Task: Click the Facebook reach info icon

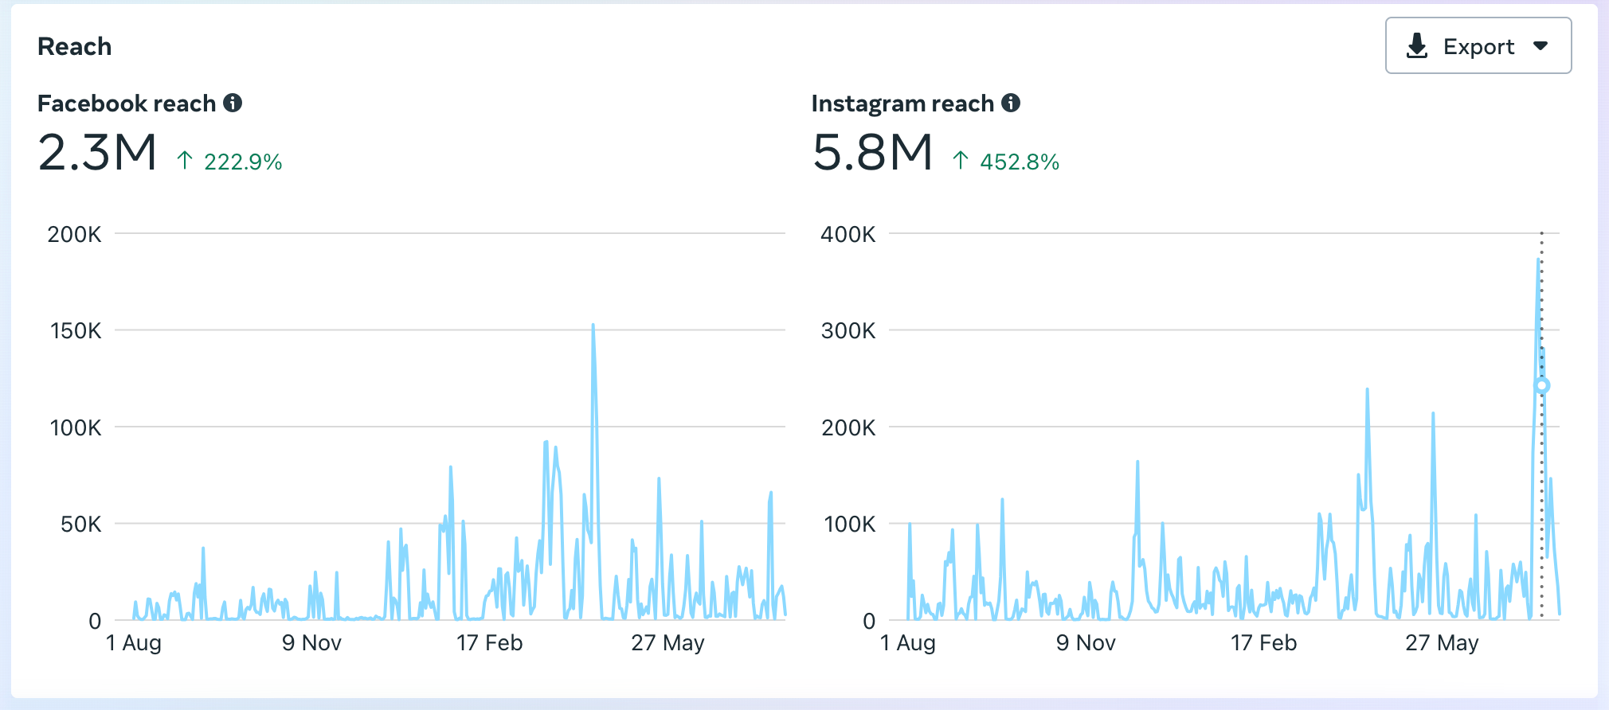Action: pos(233,103)
